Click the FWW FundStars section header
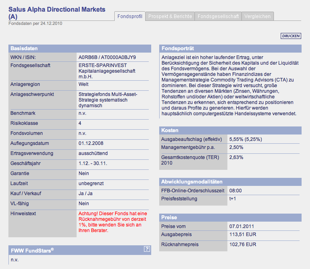The image size is (310, 269). [80, 251]
